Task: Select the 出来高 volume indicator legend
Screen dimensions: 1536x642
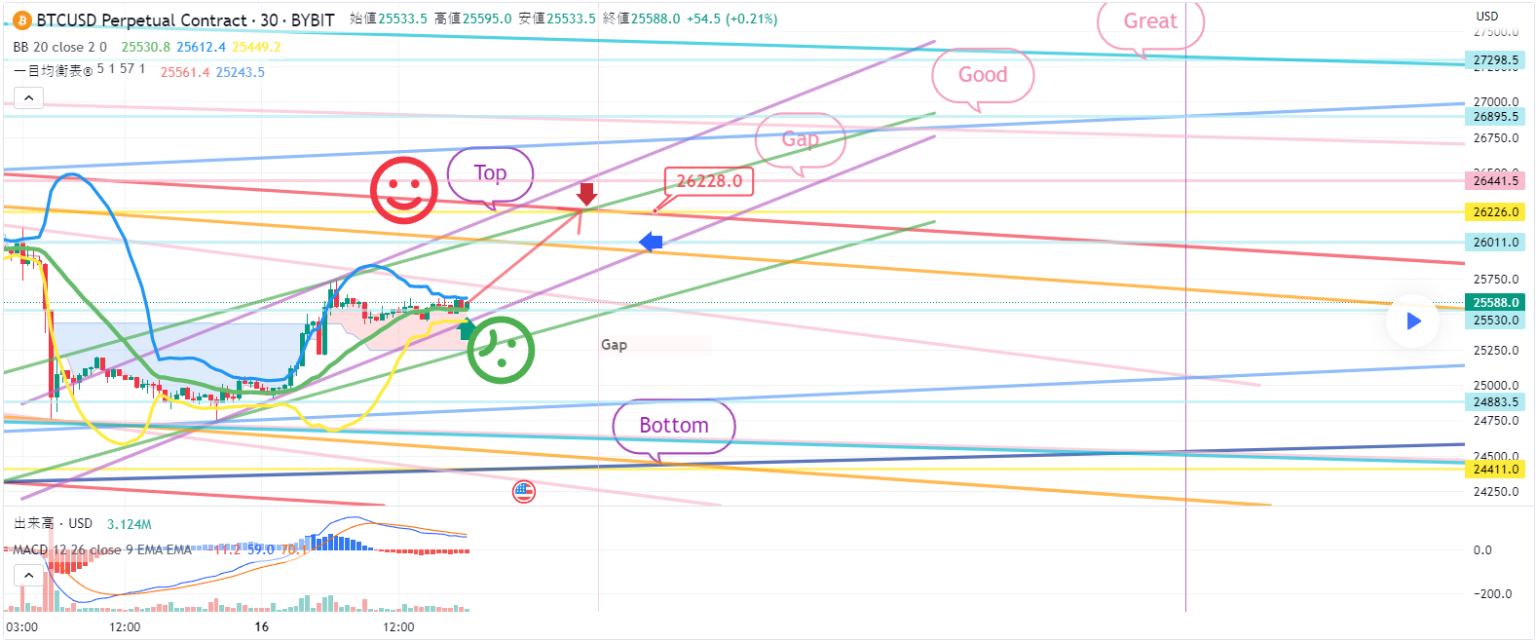Action: coord(53,524)
